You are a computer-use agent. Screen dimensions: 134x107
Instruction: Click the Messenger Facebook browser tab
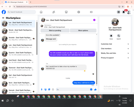point(16,2)
